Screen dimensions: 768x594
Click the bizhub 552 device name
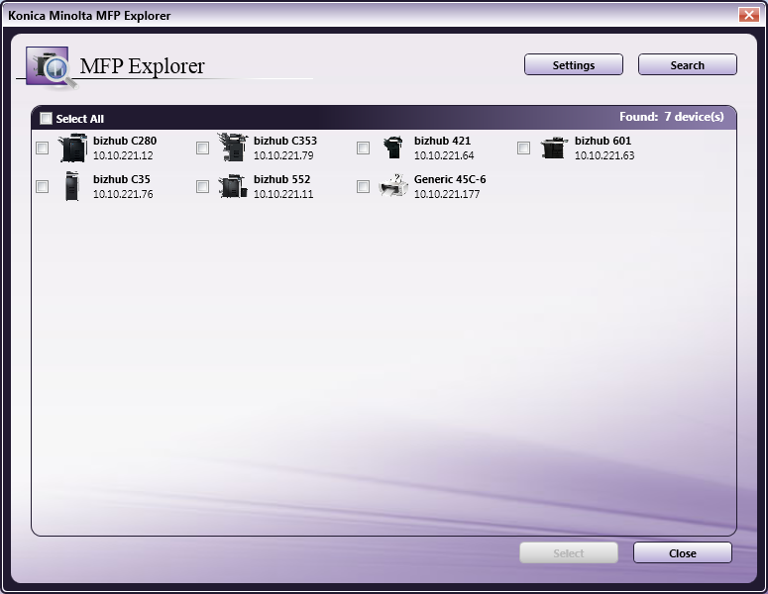[x=282, y=179]
